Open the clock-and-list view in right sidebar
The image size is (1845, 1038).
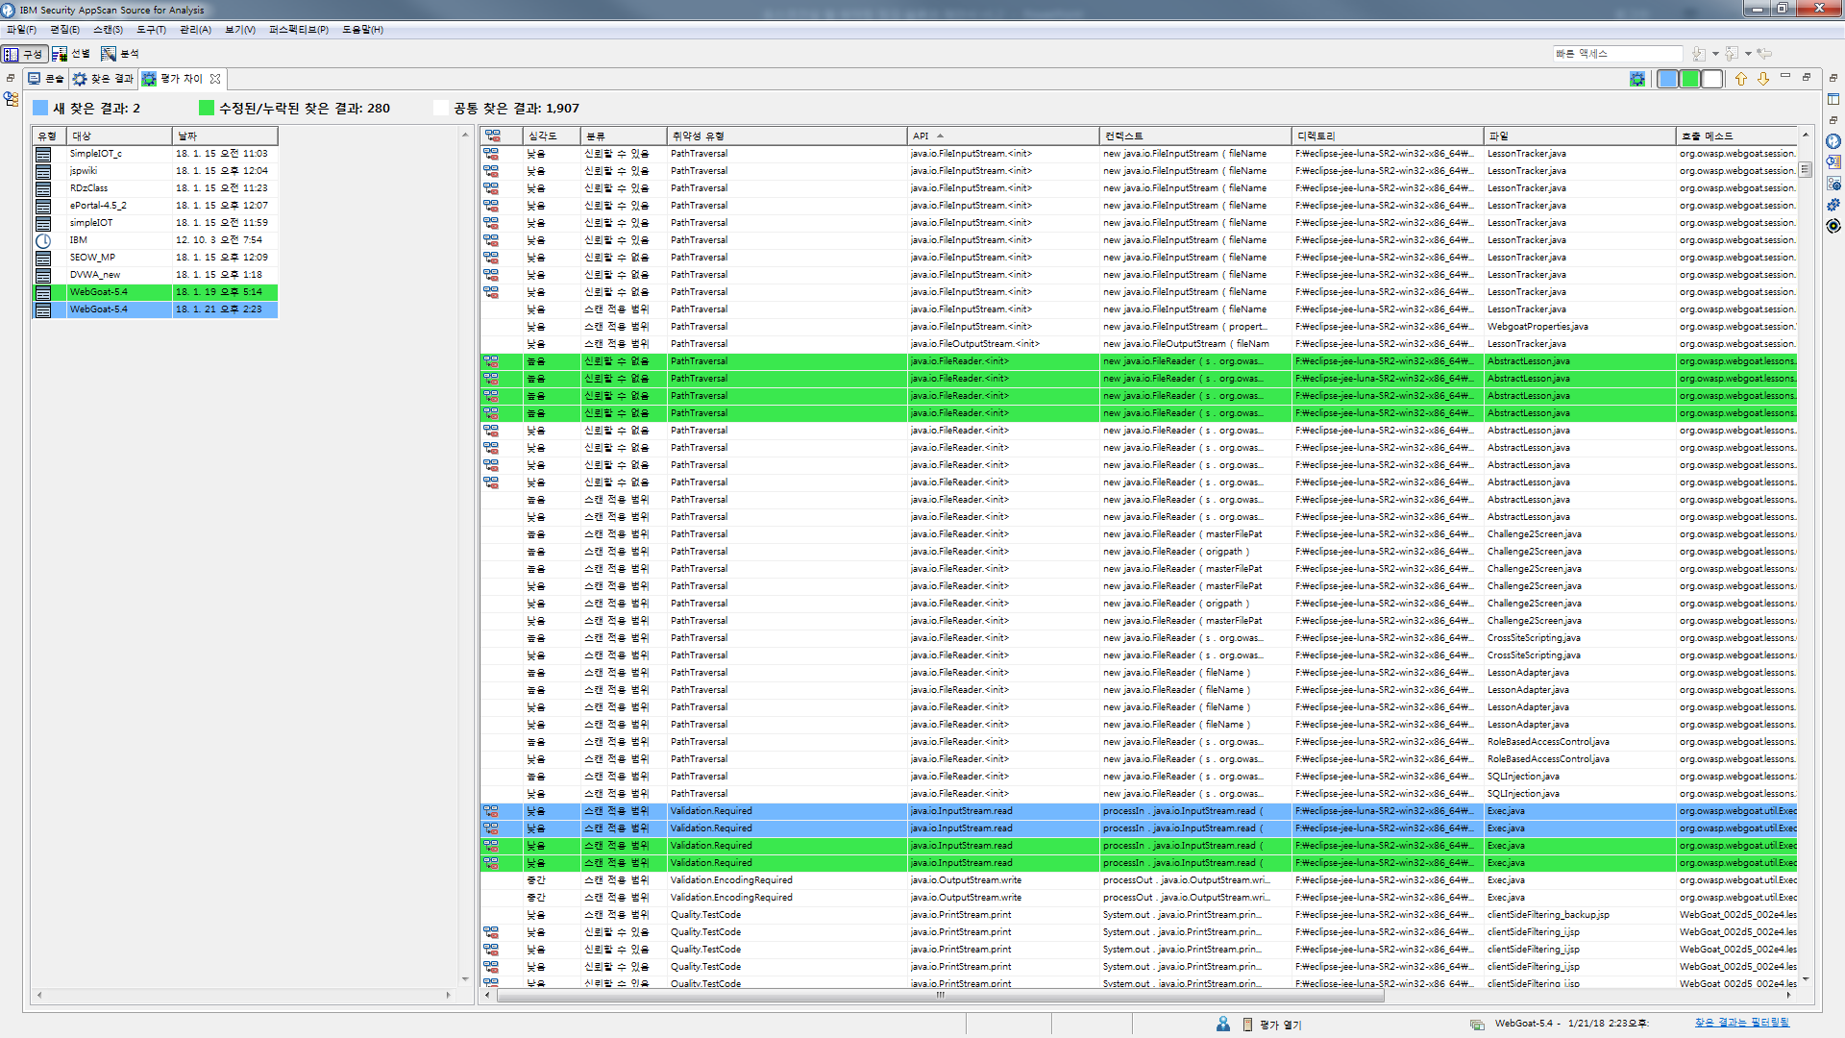point(1833,162)
